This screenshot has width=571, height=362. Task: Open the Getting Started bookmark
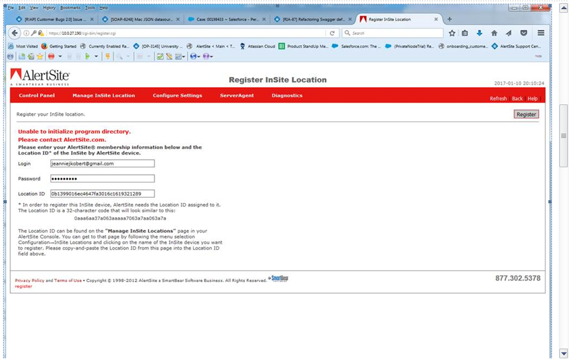pos(59,46)
